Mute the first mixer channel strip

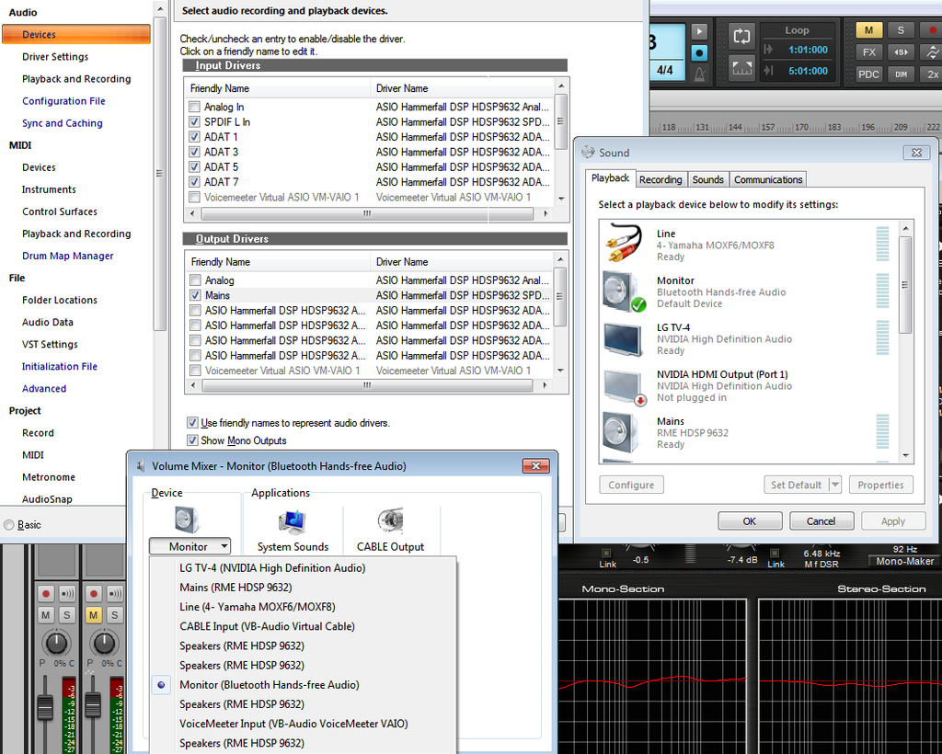coord(45,614)
